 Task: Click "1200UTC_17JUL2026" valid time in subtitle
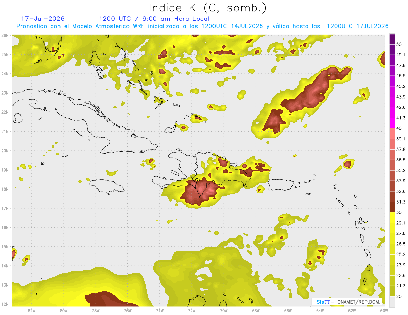(x=357, y=26)
